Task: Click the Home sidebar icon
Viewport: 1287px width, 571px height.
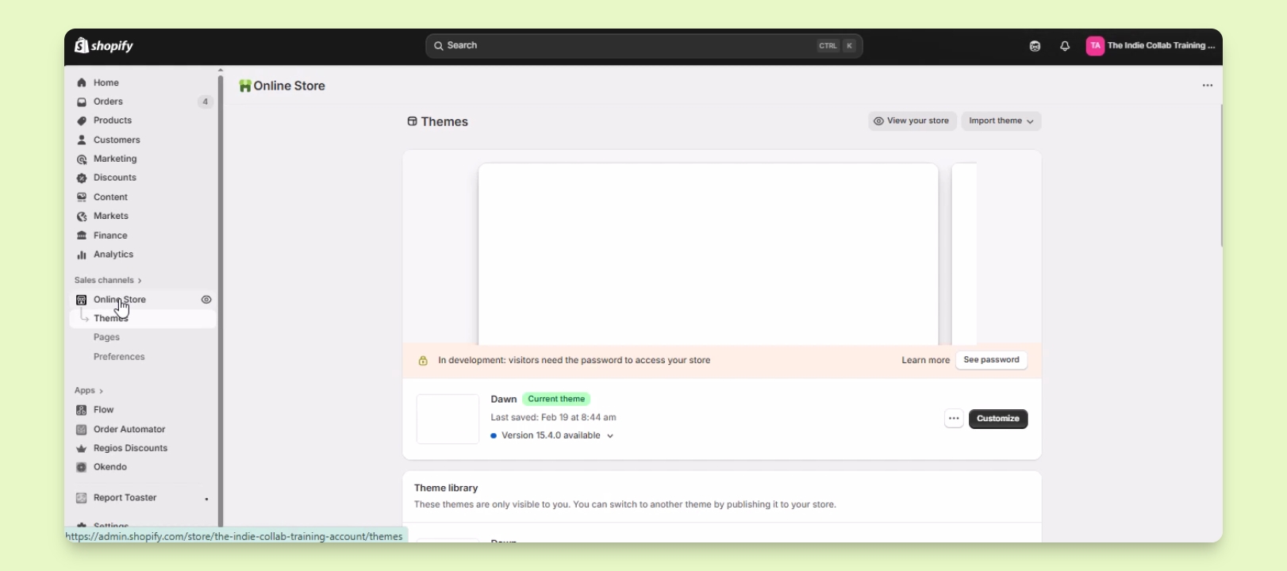Action: 82,82
